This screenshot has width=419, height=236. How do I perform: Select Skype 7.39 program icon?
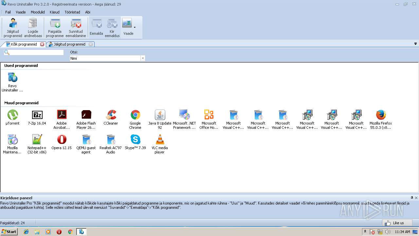click(x=135, y=142)
